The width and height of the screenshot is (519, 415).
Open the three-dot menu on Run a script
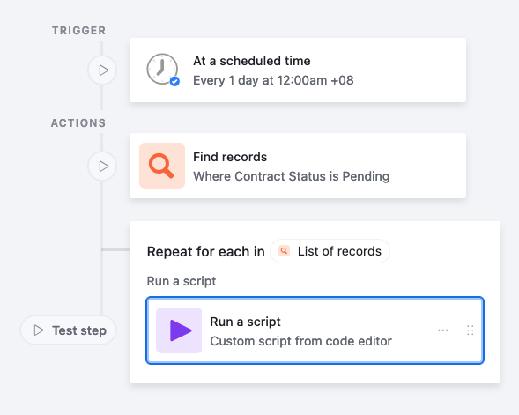(443, 330)
